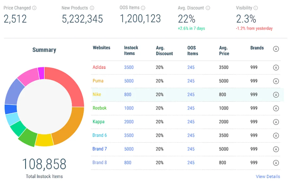
Task: Click the orange segment of donut chart
Action: point(69,126)
